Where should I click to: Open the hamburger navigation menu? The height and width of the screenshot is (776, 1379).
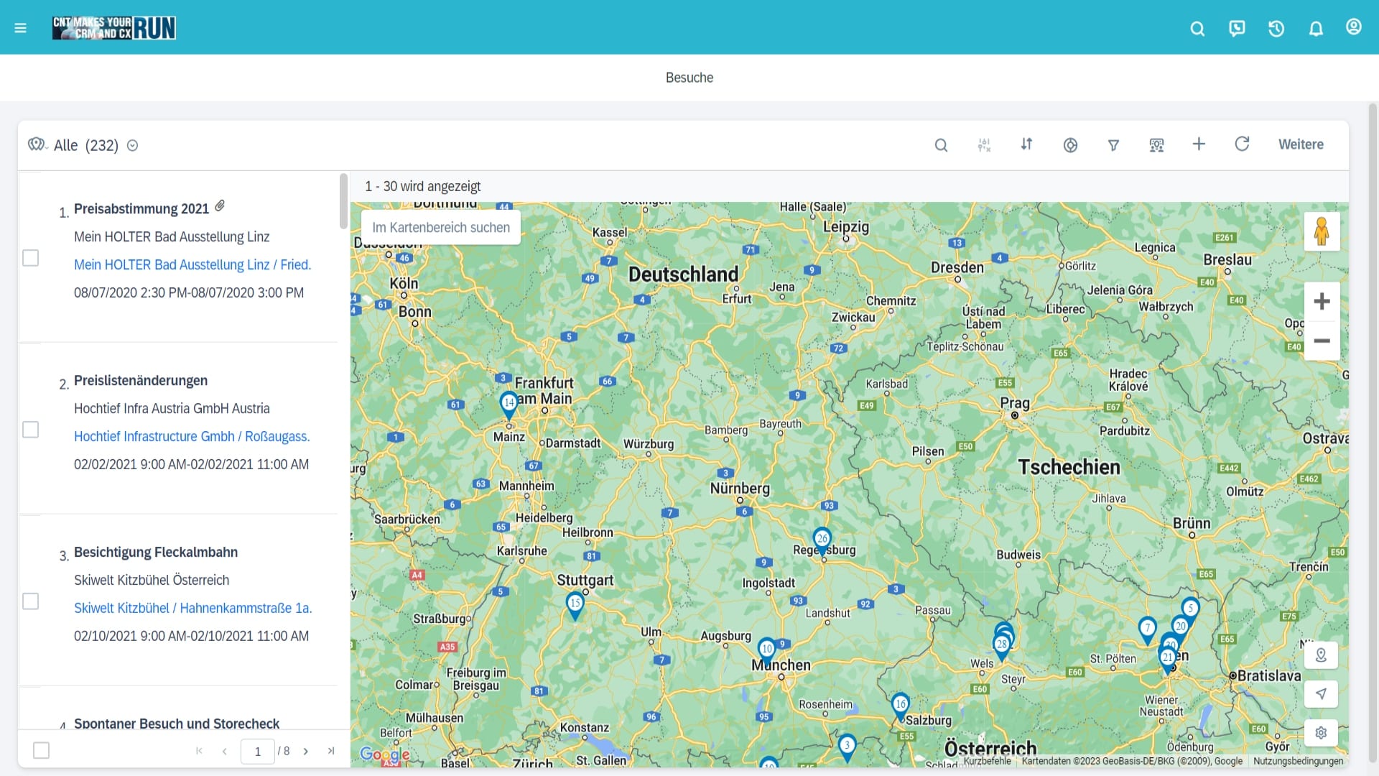pyautogui.click(x=20, y=28)
